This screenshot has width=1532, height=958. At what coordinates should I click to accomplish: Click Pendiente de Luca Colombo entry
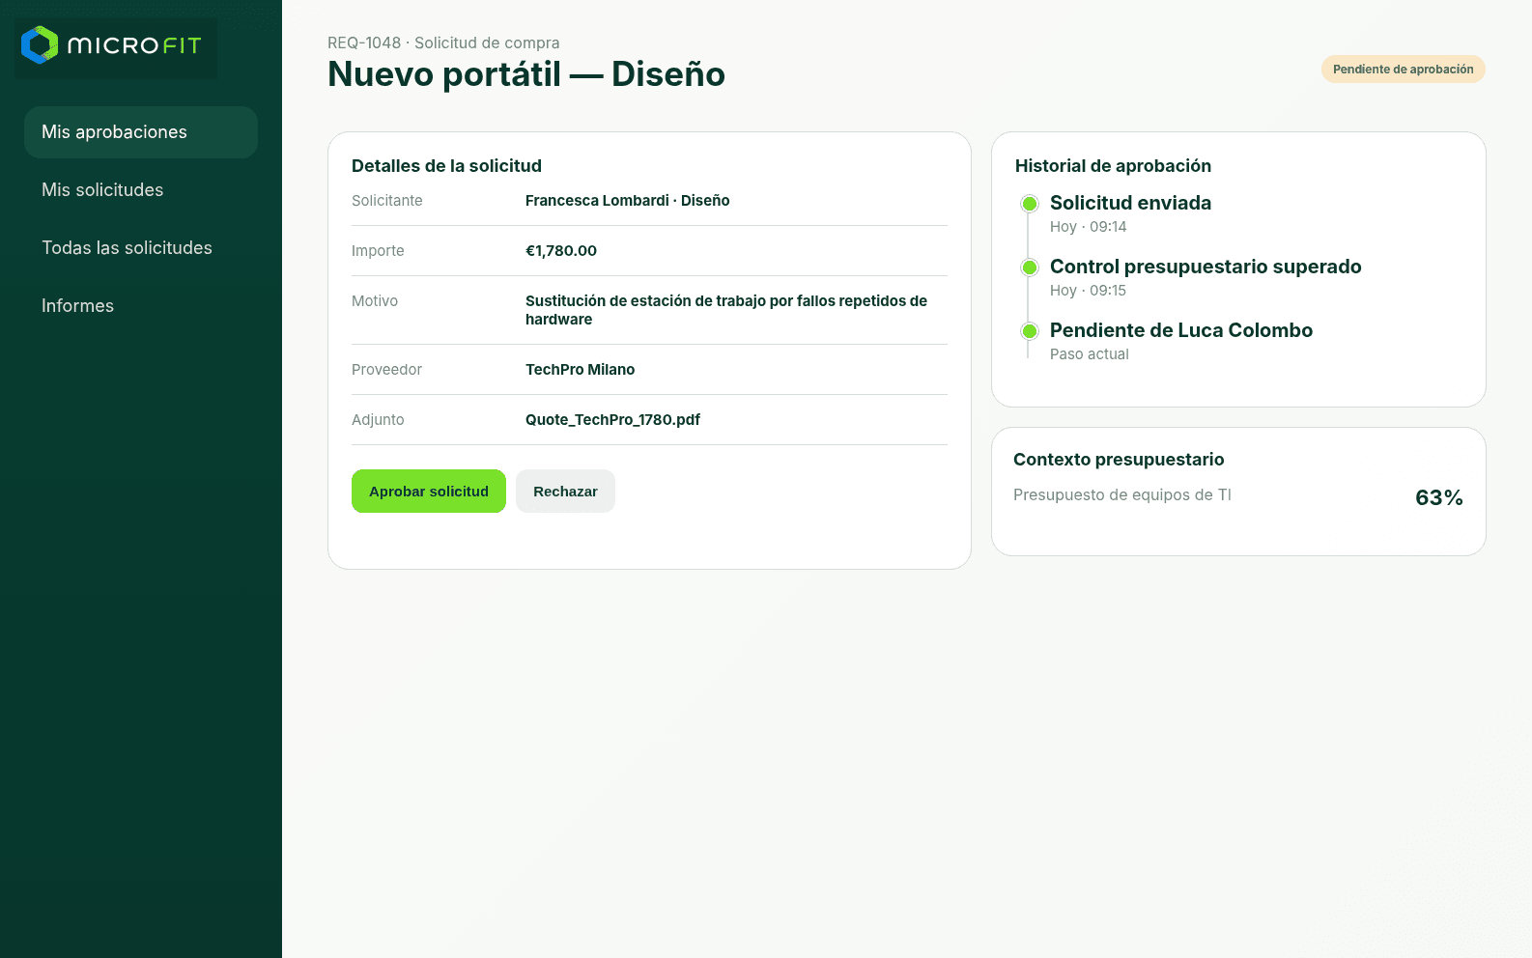[x=1181, y=330]
